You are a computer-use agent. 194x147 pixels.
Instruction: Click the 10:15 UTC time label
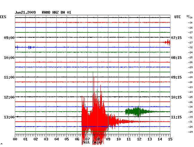(x=176, y=97)
